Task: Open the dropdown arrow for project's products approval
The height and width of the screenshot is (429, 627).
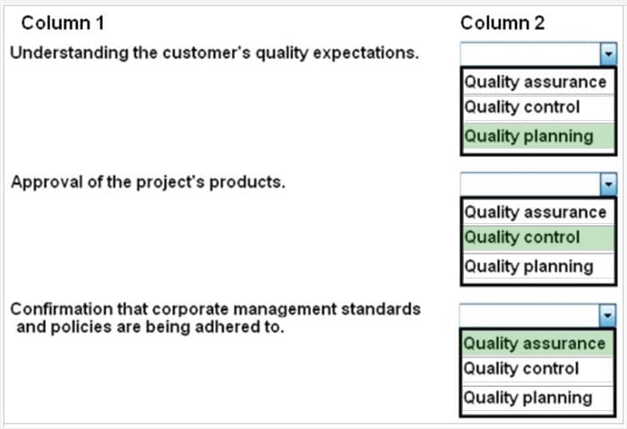Action: click(x=608, y=184)
